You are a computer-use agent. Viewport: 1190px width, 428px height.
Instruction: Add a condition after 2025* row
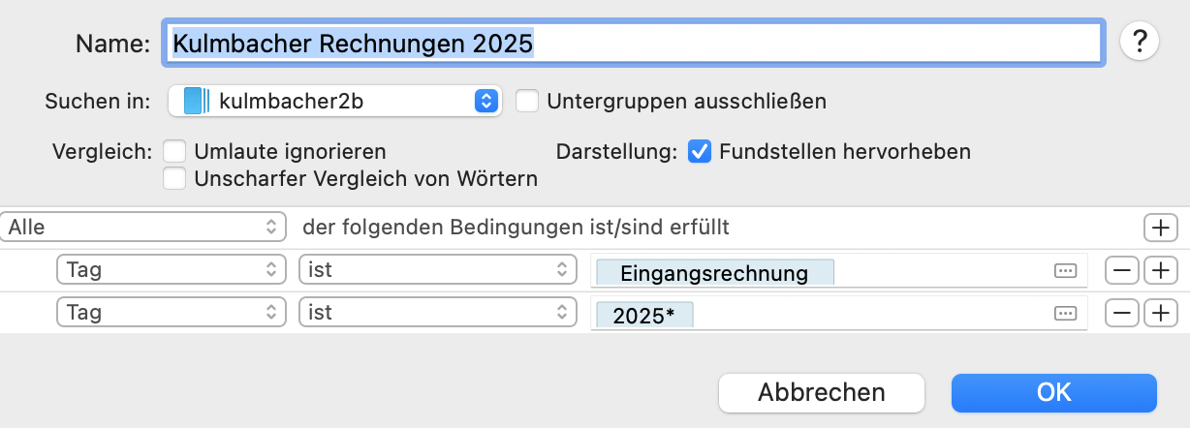(1160, 313)
